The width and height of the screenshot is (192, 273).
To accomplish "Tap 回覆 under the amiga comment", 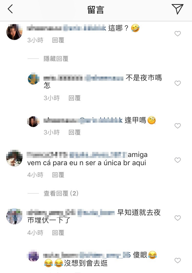I will [x=58, y=175].
